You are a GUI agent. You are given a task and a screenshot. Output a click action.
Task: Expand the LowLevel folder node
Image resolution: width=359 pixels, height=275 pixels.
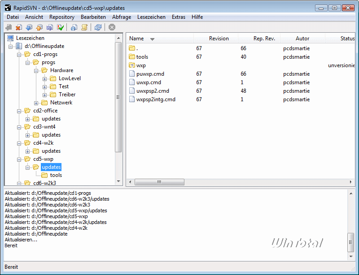[x=45, y=79]
